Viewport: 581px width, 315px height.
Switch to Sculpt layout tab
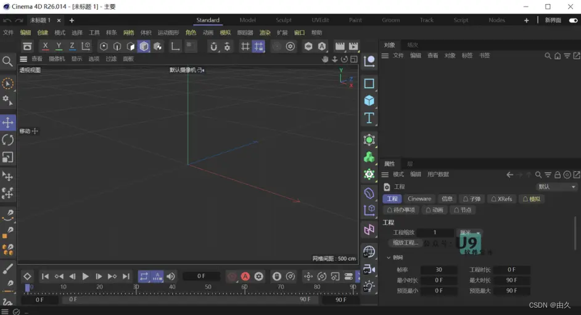284,20
